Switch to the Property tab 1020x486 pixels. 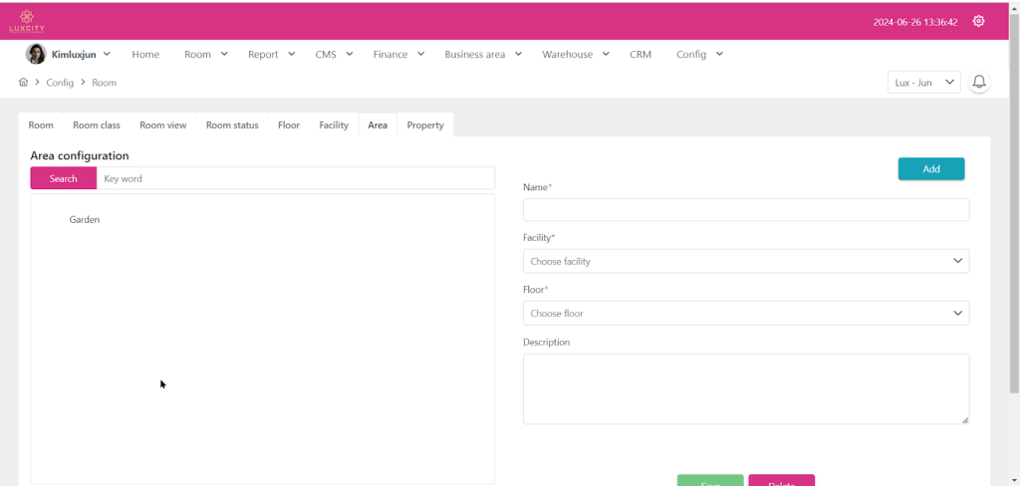pos(425,125)
